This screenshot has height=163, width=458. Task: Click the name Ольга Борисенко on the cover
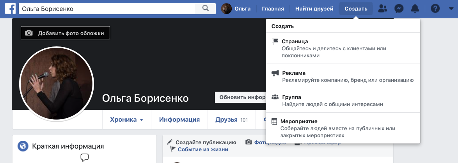[x=146, y=98]
